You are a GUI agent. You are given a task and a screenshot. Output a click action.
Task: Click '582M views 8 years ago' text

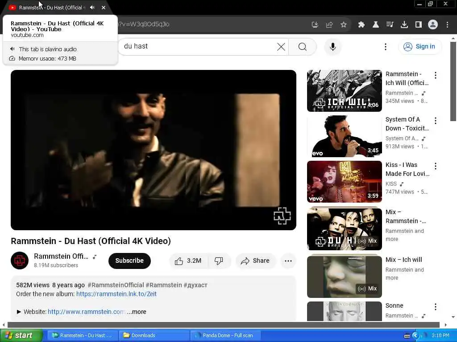(50, 285)
